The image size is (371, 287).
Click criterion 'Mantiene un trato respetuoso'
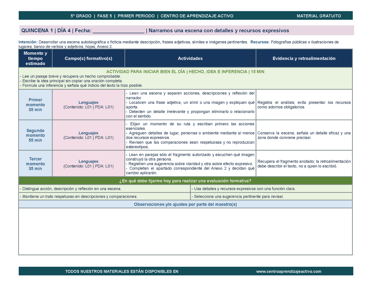(78, 197)
